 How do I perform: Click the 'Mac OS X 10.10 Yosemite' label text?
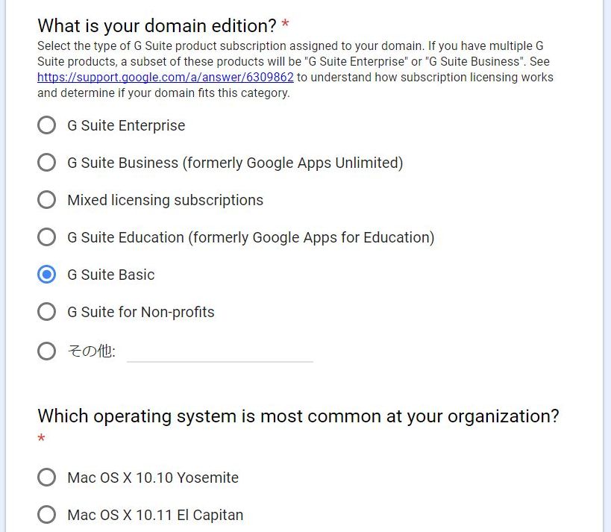tap(153, 478)
